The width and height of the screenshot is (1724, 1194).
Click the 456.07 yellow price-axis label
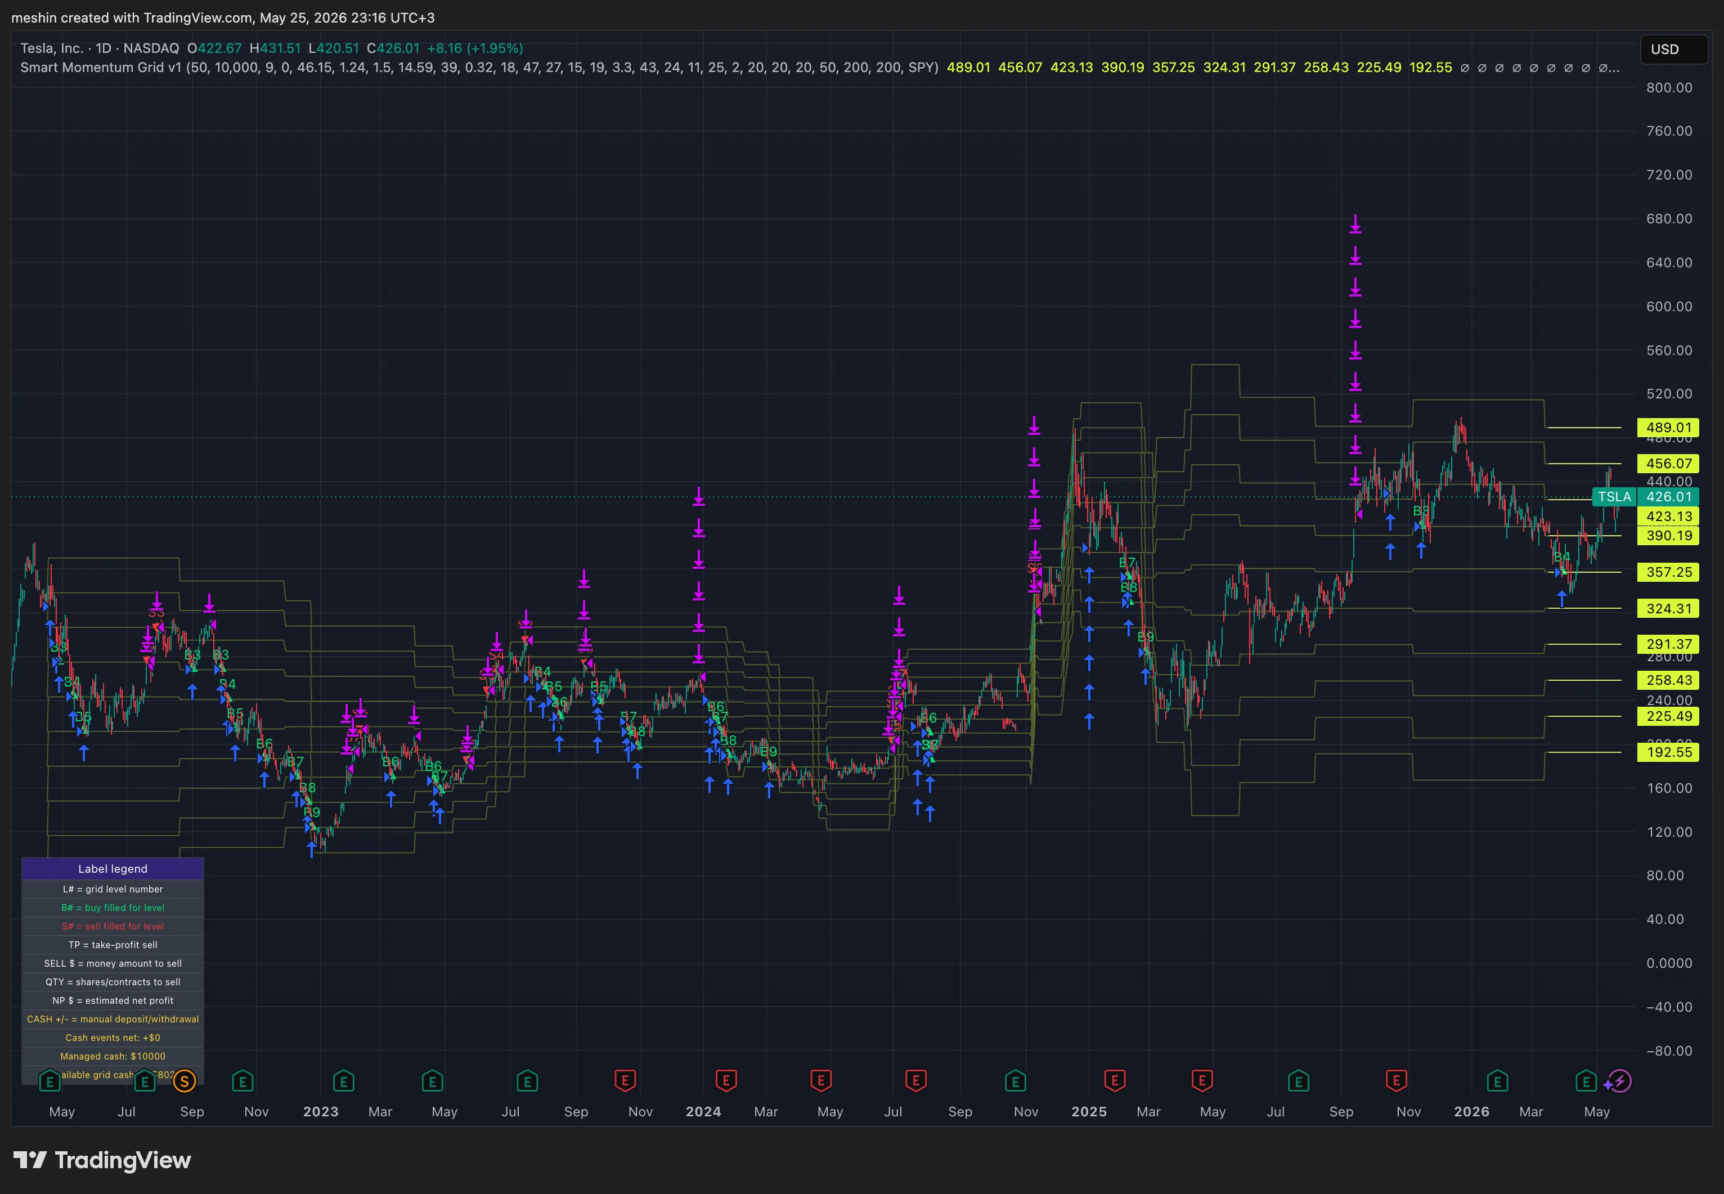click(1669, 464)
